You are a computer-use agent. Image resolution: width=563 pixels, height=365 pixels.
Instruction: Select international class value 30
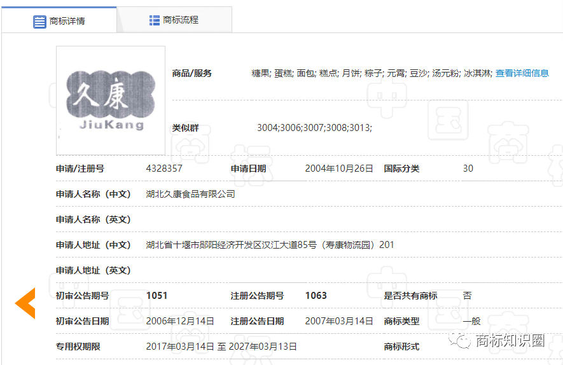[468, 169]
